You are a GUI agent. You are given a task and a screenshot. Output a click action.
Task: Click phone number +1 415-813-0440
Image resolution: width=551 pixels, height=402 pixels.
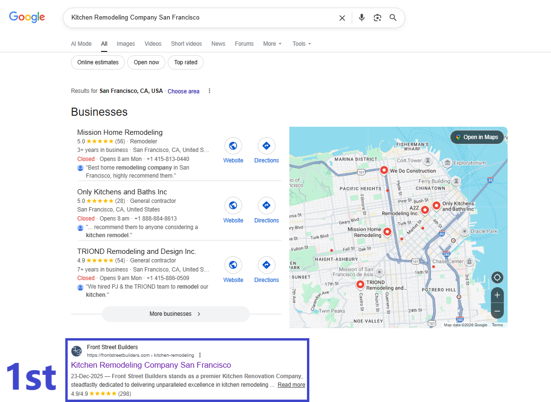click(x=168, y=159)
